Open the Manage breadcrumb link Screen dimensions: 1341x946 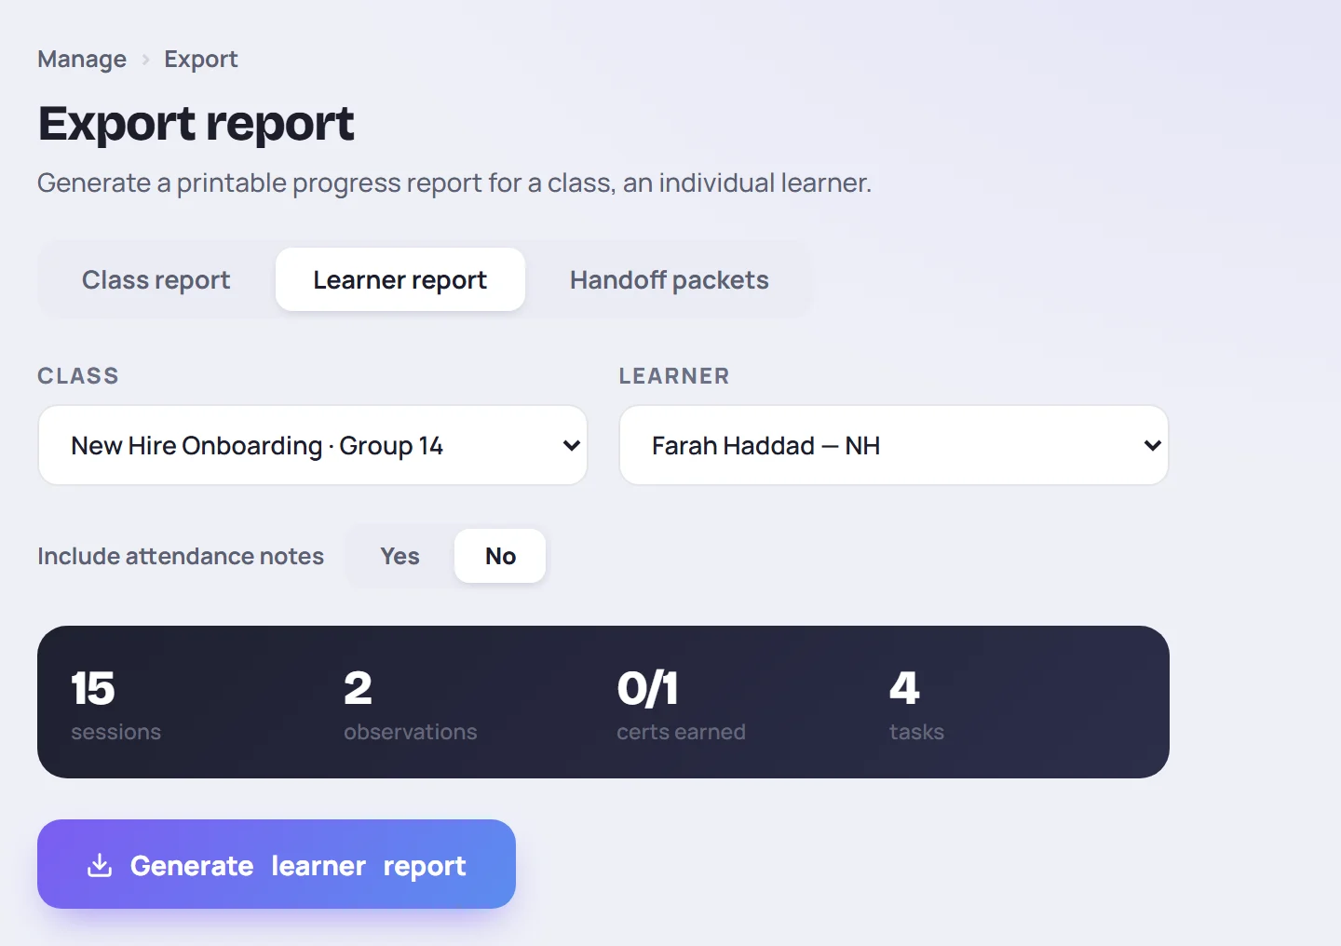[x=82, y=60]
